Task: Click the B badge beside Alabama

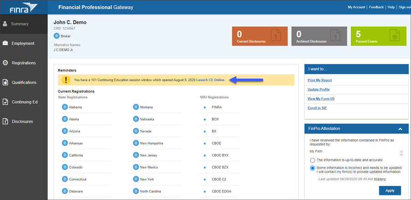Action: [65, 107]
